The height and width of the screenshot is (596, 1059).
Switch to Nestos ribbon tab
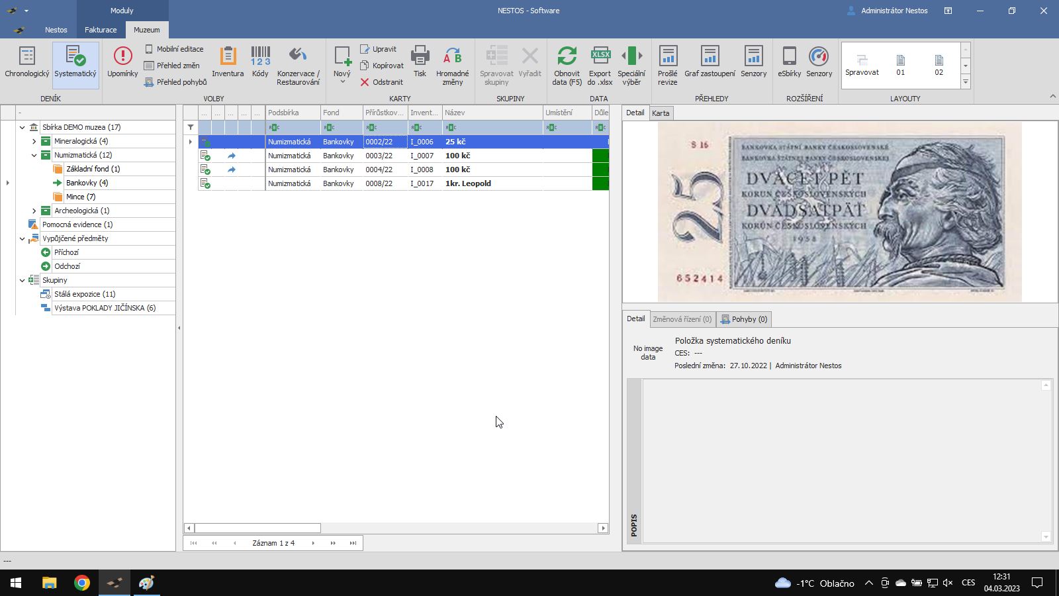56,30
